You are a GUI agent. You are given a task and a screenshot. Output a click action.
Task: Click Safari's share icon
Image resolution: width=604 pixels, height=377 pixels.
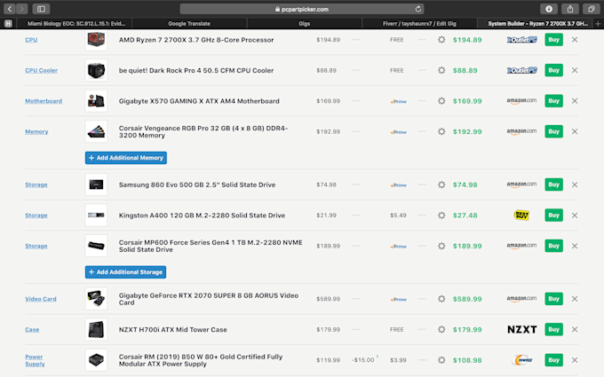569,9
